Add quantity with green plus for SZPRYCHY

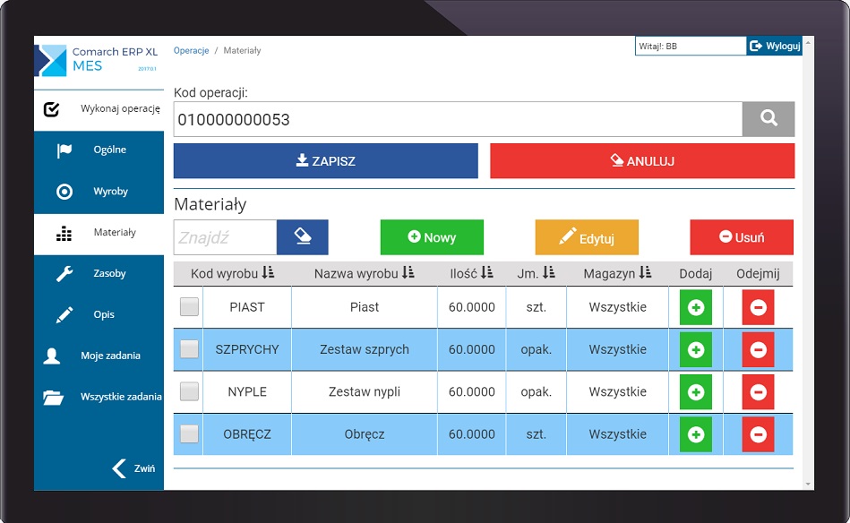(x=696, y=349)
